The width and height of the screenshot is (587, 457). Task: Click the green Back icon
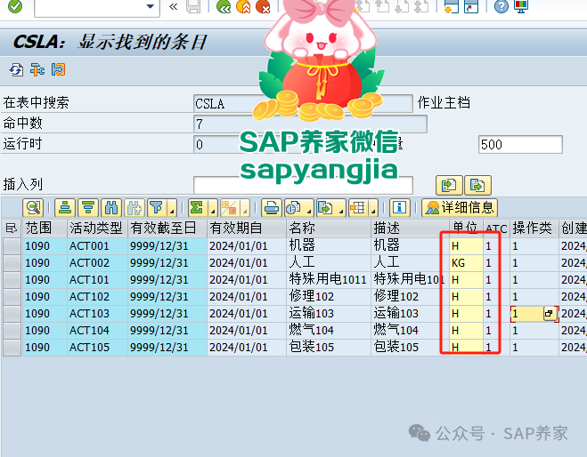224,6
